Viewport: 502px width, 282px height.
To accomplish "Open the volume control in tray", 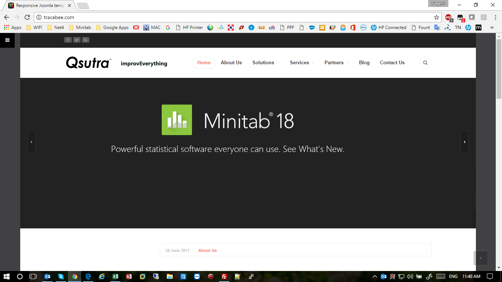I will tap(410, 276).
